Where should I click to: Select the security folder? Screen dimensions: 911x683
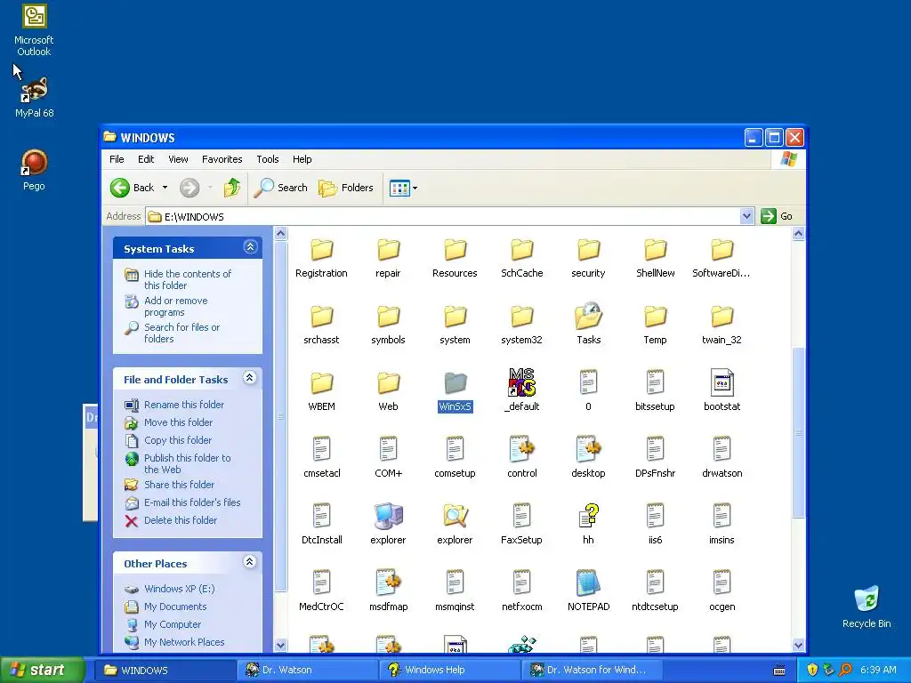click(589, 257)
